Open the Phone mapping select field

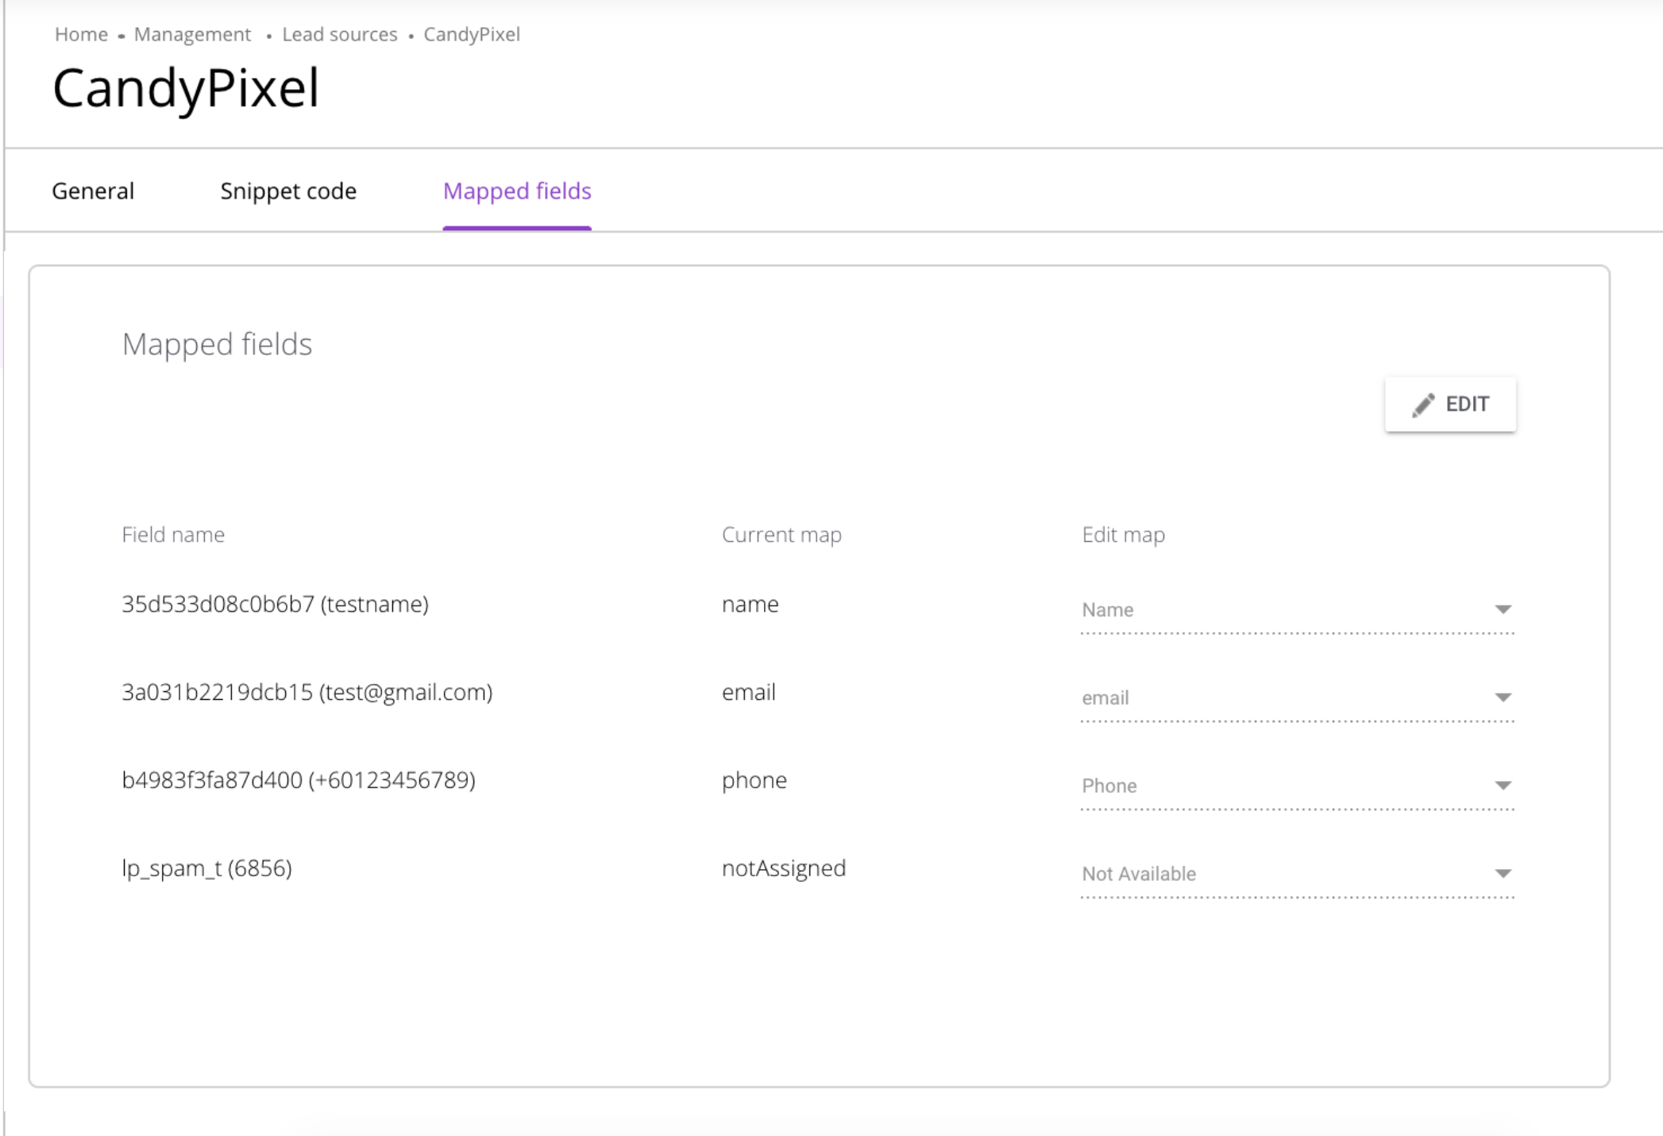tap(1279, 786)
